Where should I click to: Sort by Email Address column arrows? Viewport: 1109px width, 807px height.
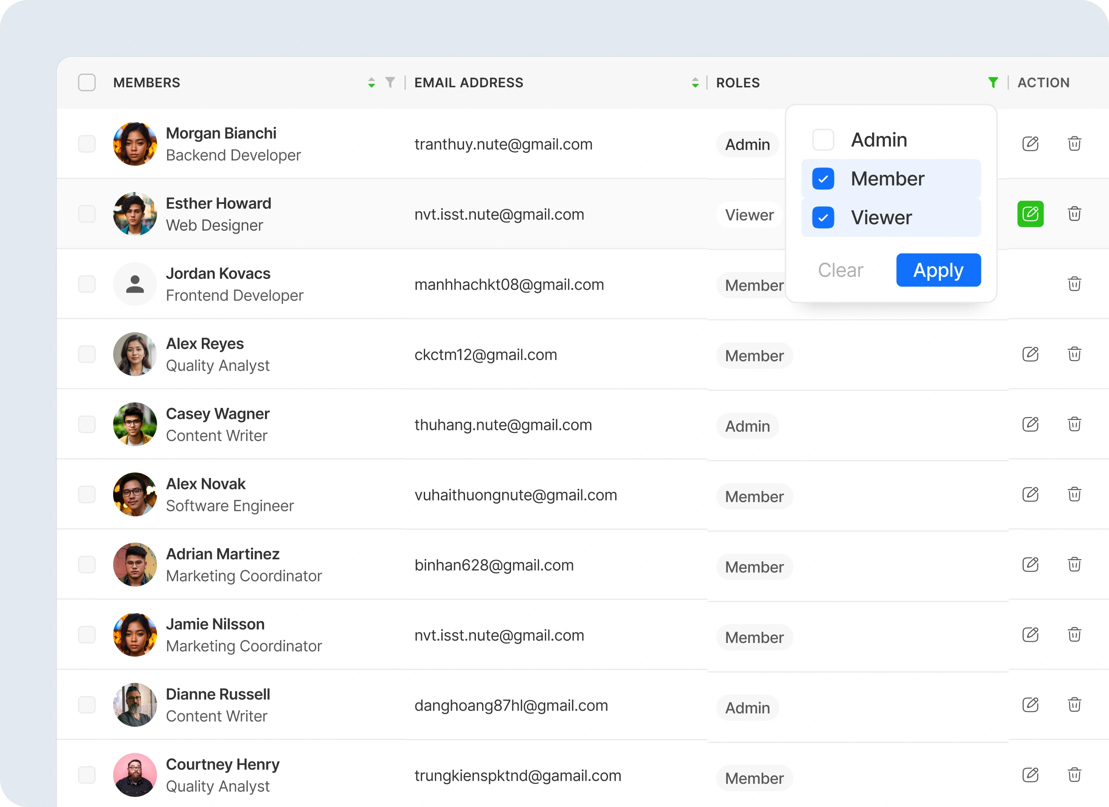coord(695,82)
